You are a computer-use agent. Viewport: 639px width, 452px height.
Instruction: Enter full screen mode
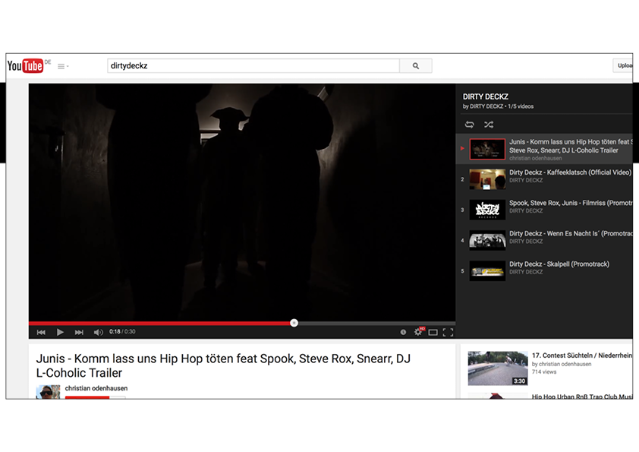click(448, 333)
